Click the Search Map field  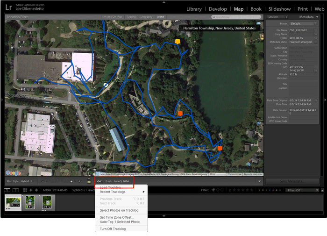pos(236,17)
